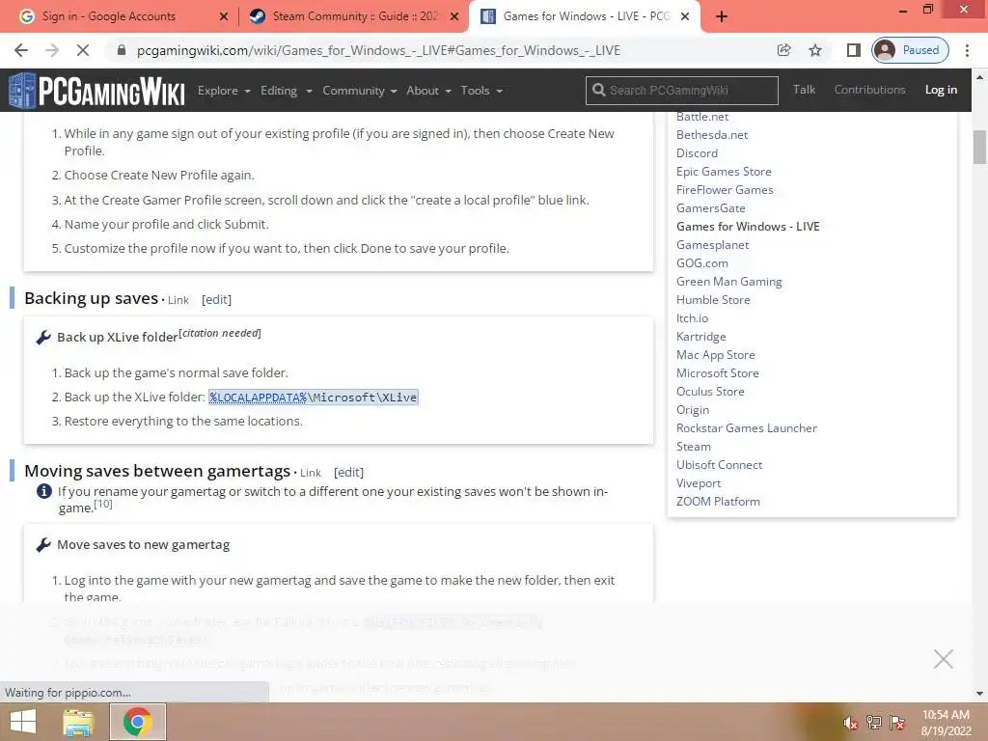Open the Steam store link
988x741 pixels.
tap(693, 447)
